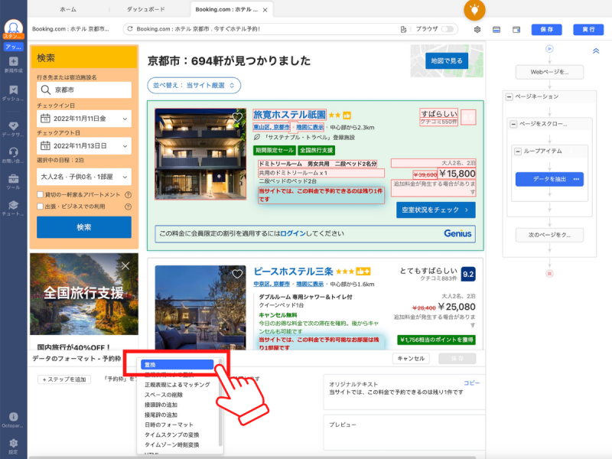Viewport: 612px width, 459px height.
Task: Close the 全国旅行支援 ad banner
Action: (125, 265)
